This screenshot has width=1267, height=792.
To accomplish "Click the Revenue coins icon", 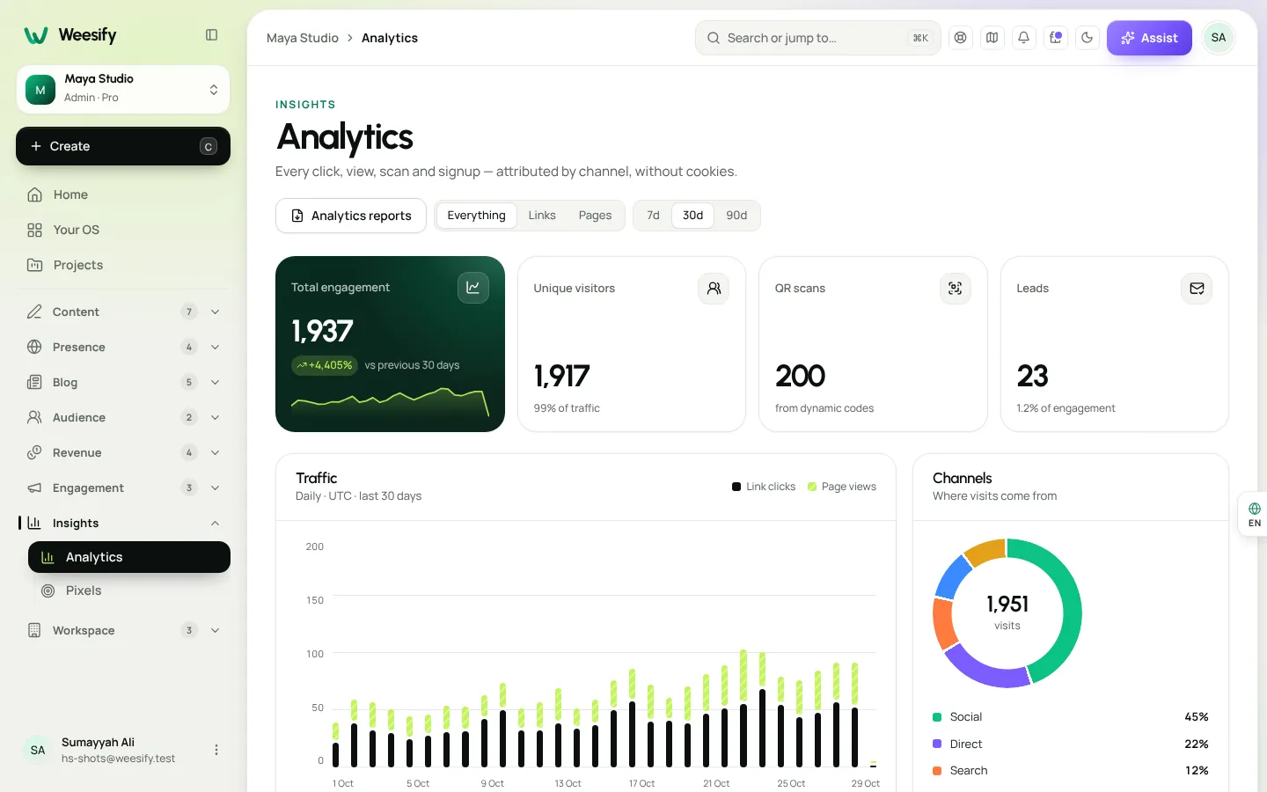I will [x=34, y=452].
